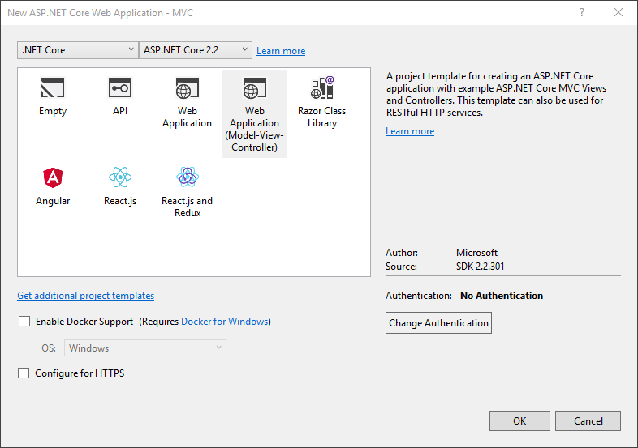Follow the Docker for Windows link
The image size is (638, 448).
pyautogui.click(x=225, y=322)
